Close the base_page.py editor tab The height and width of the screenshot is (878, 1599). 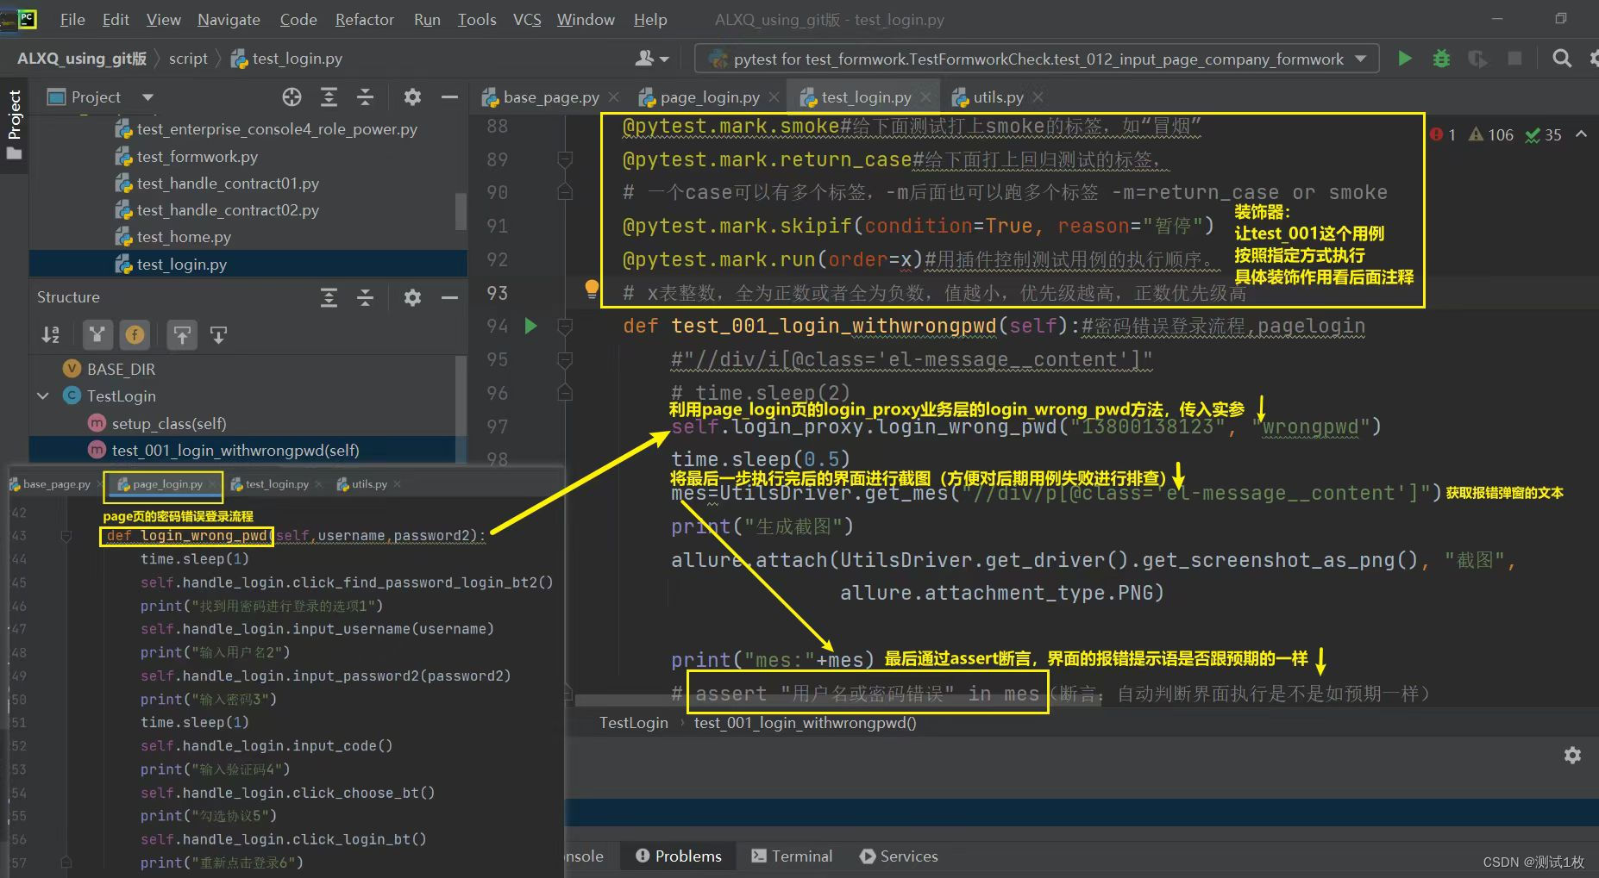point(614,97)
